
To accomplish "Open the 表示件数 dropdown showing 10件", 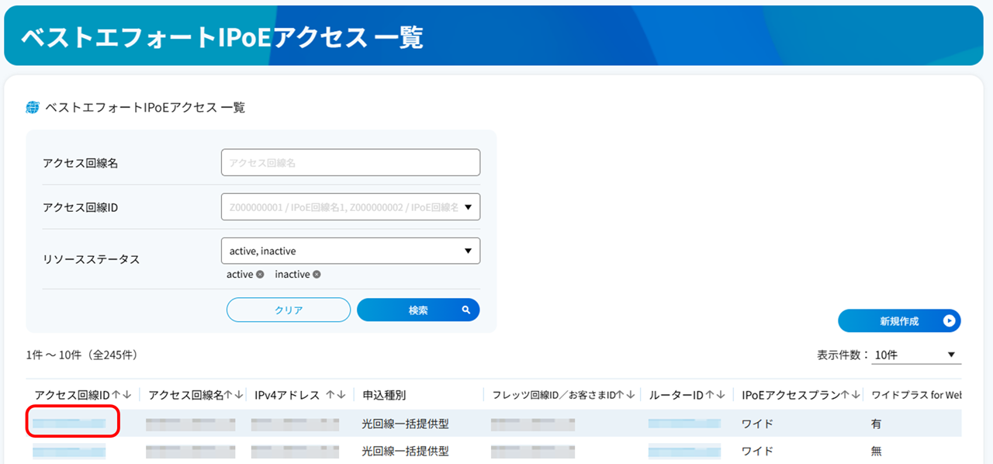I will [x=916, y=355].
